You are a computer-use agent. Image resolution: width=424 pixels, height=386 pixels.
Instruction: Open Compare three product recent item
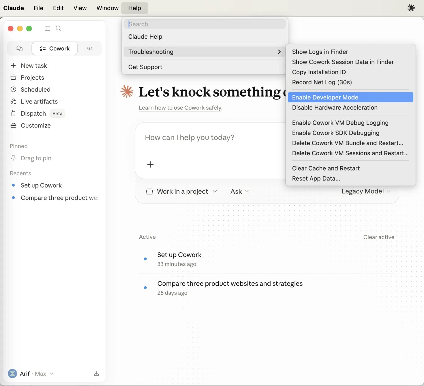click(60, 198)
